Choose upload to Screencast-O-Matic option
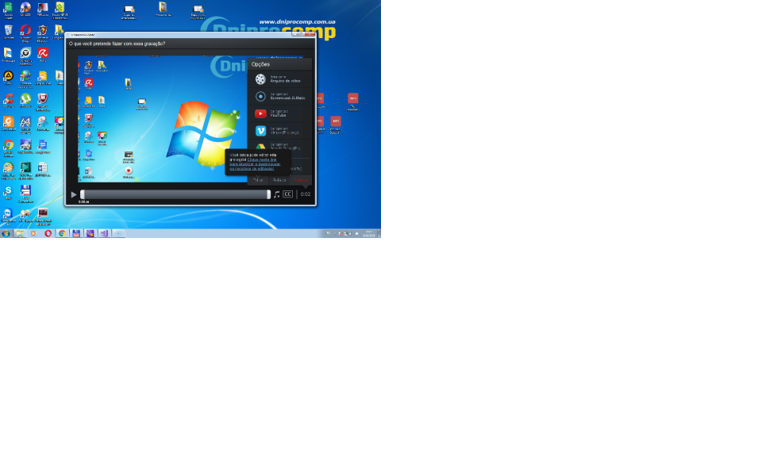Viewport: 762px width, 476px height. pos(260,96)
